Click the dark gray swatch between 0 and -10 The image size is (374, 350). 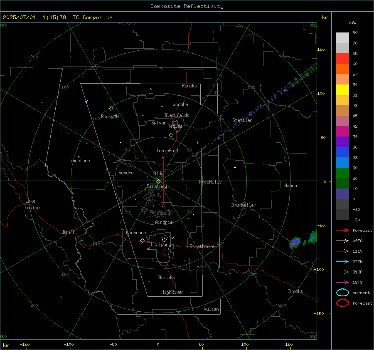[342, 204]
